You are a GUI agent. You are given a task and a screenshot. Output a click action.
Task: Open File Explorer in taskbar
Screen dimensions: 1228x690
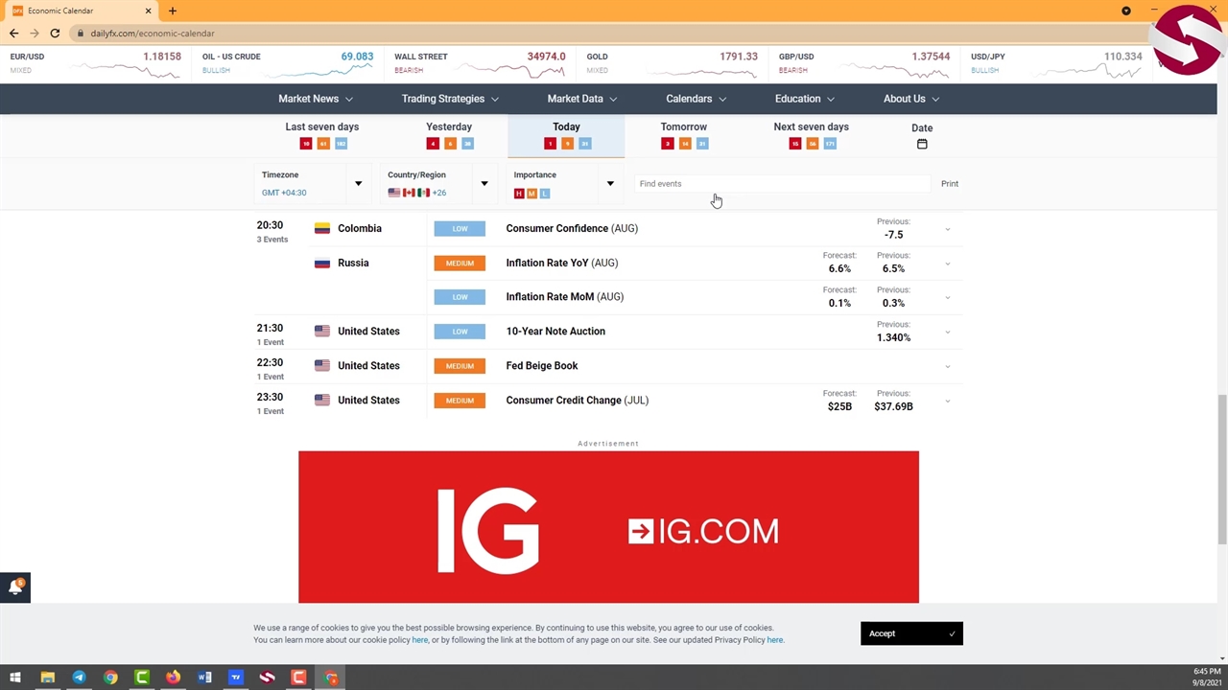coord(47,678)
